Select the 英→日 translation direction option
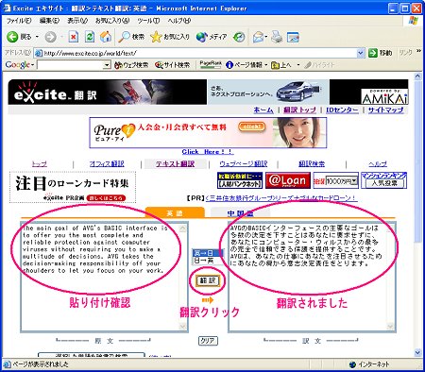This screenshot has width=425, height=372. [x=208, y=253]
